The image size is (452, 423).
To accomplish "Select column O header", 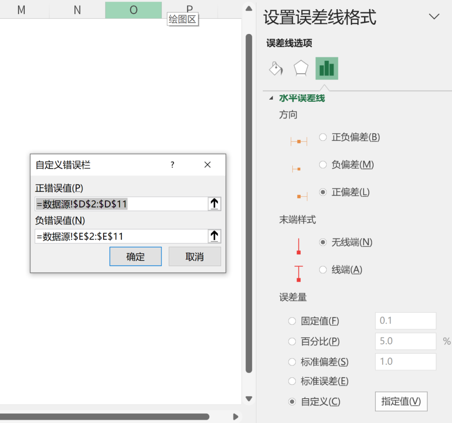I will coord(133,10).
